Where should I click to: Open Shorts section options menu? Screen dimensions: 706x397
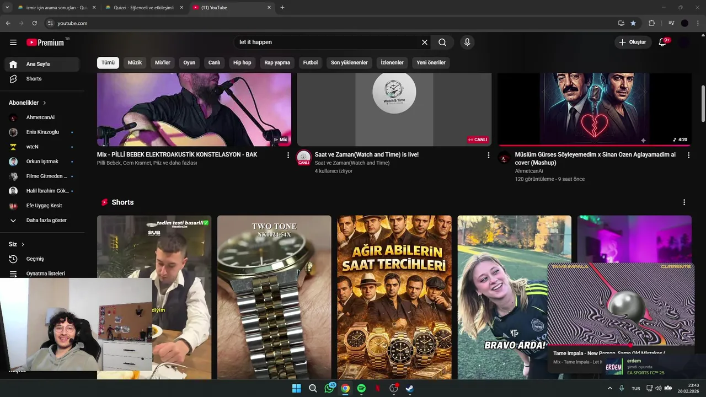(684, 202)
